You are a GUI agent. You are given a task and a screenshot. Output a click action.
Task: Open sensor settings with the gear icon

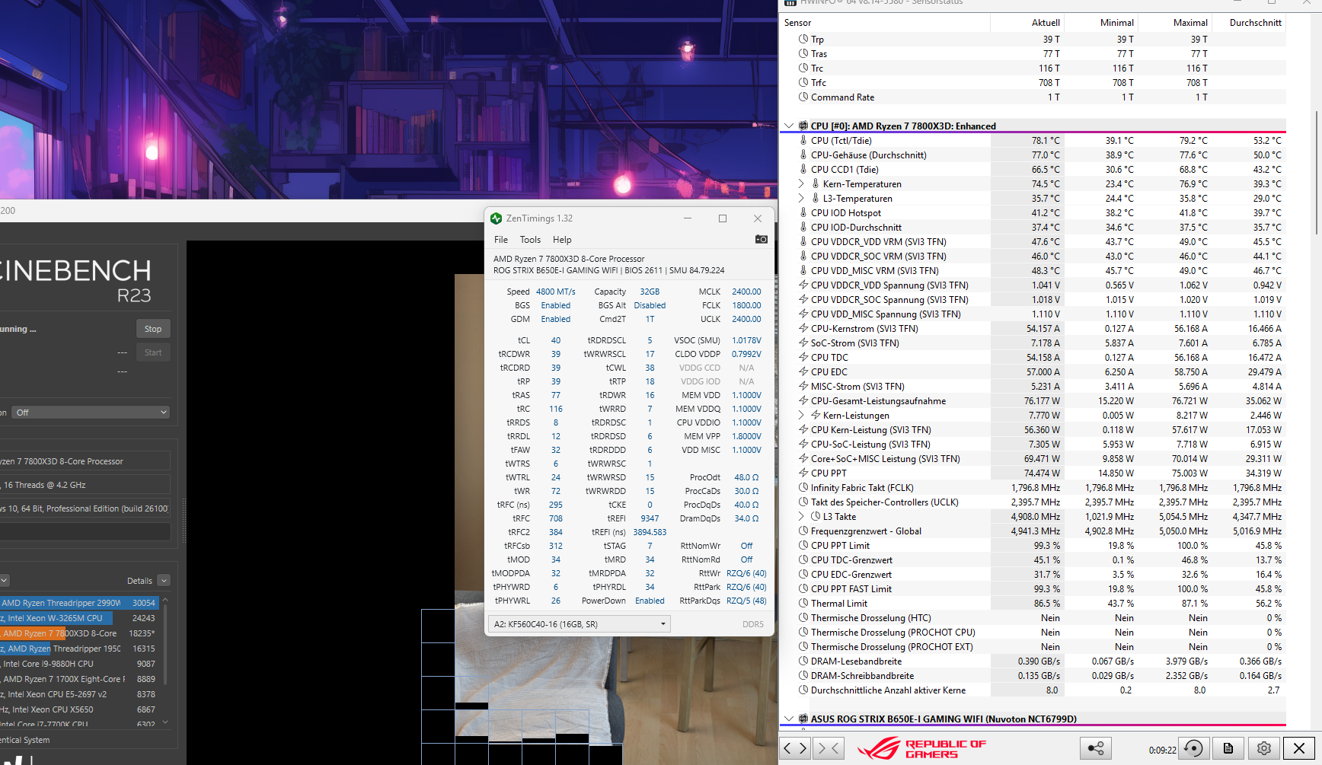pyautogui.click(x=1263, y=748)
